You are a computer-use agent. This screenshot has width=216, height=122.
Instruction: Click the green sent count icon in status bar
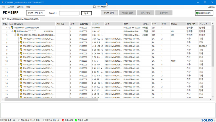[x=76, y=120]
